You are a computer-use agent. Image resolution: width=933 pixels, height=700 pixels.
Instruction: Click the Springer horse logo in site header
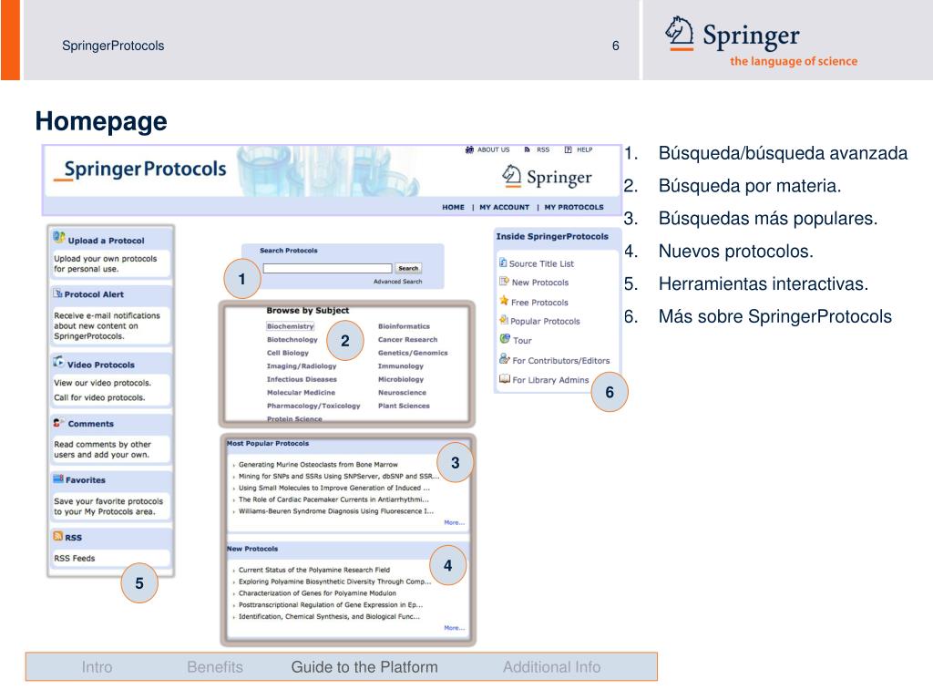[511, 175]
